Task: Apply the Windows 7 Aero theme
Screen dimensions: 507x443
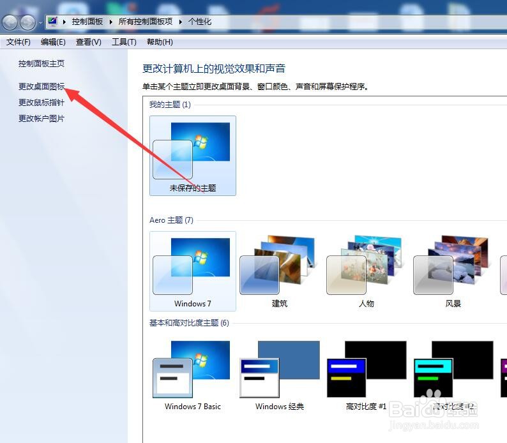Action: 193,271
